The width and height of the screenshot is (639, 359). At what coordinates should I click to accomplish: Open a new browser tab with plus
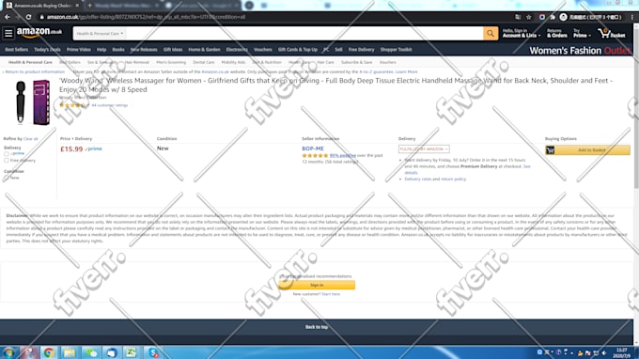click(x=89, y=6)
